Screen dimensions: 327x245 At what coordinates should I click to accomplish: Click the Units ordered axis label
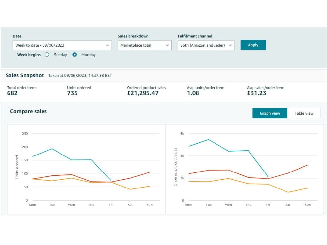click(x=17, y=167)
